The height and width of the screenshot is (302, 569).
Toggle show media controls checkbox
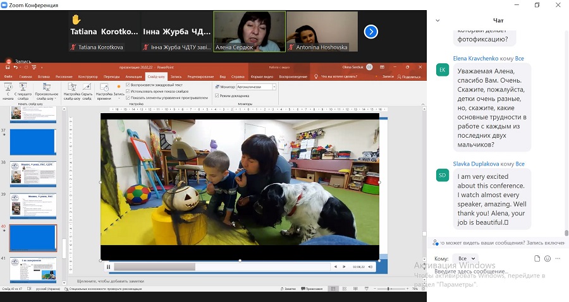tap(128, 97)
